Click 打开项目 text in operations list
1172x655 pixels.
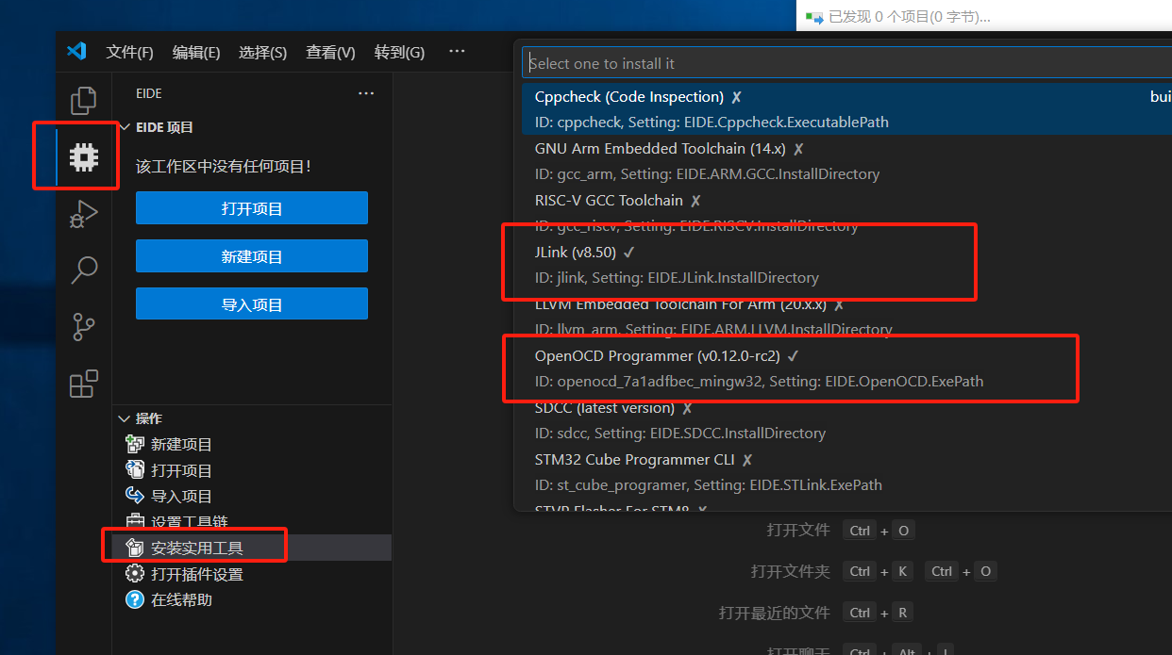[181, 470]
